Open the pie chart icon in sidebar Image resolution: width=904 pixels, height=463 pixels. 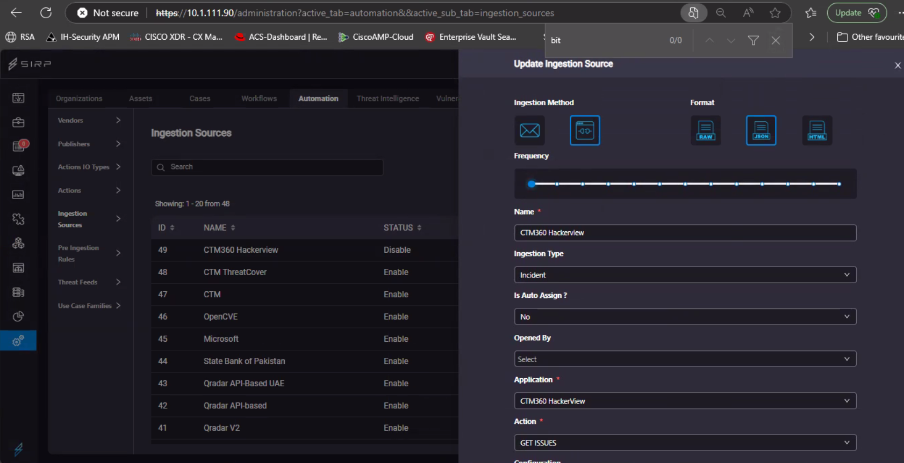tap(18, 317)
